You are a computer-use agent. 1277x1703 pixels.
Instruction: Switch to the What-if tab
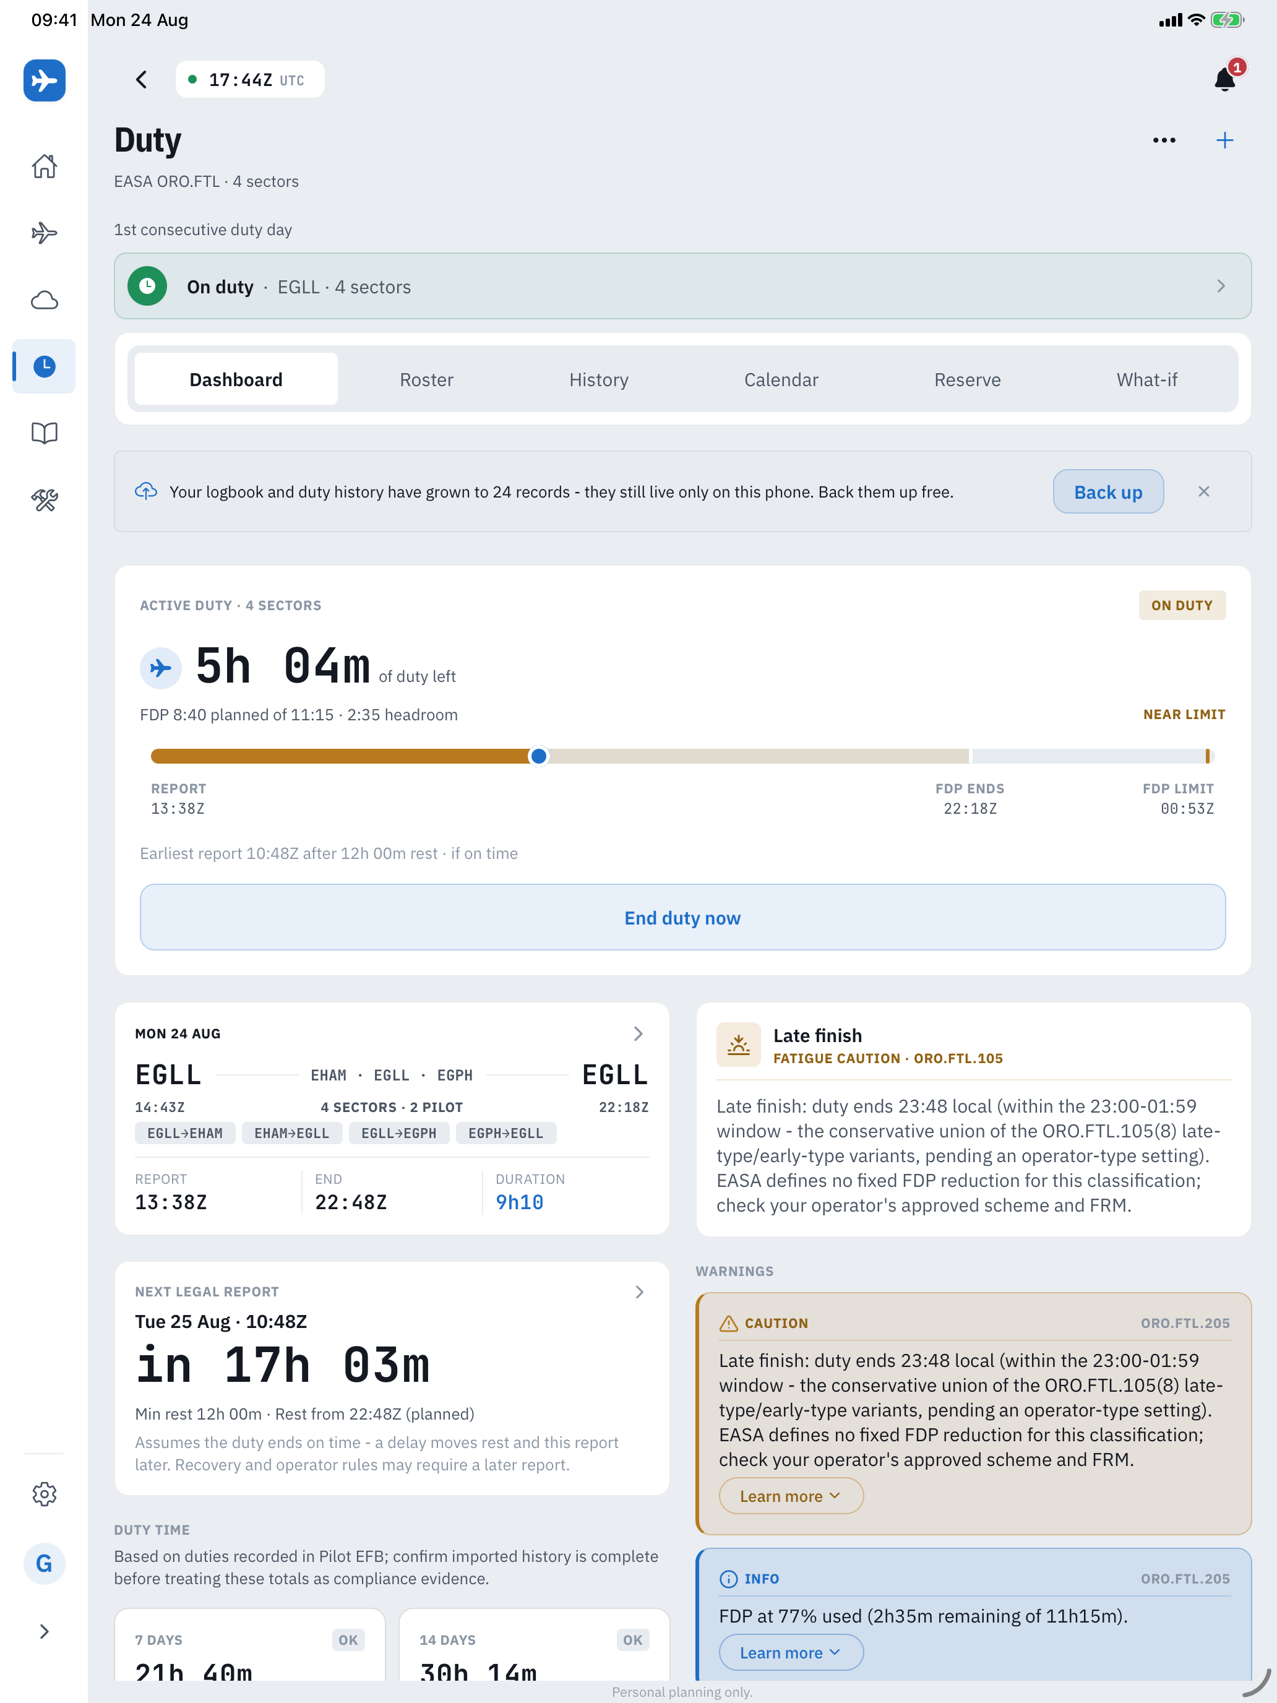pyautogui.click(x=1147, y=379)
